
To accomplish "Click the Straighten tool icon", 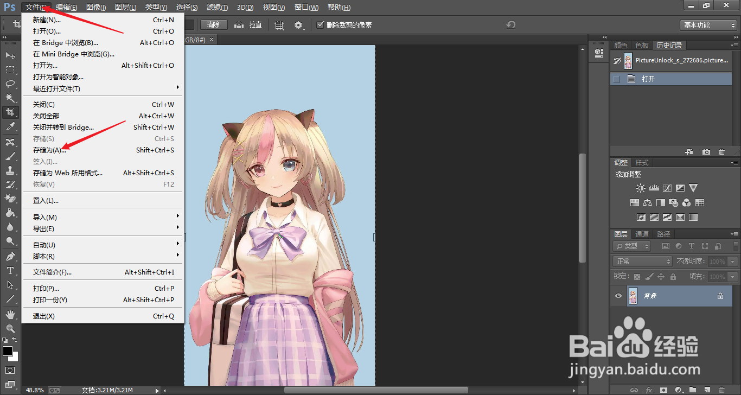I will coord(239,25).
